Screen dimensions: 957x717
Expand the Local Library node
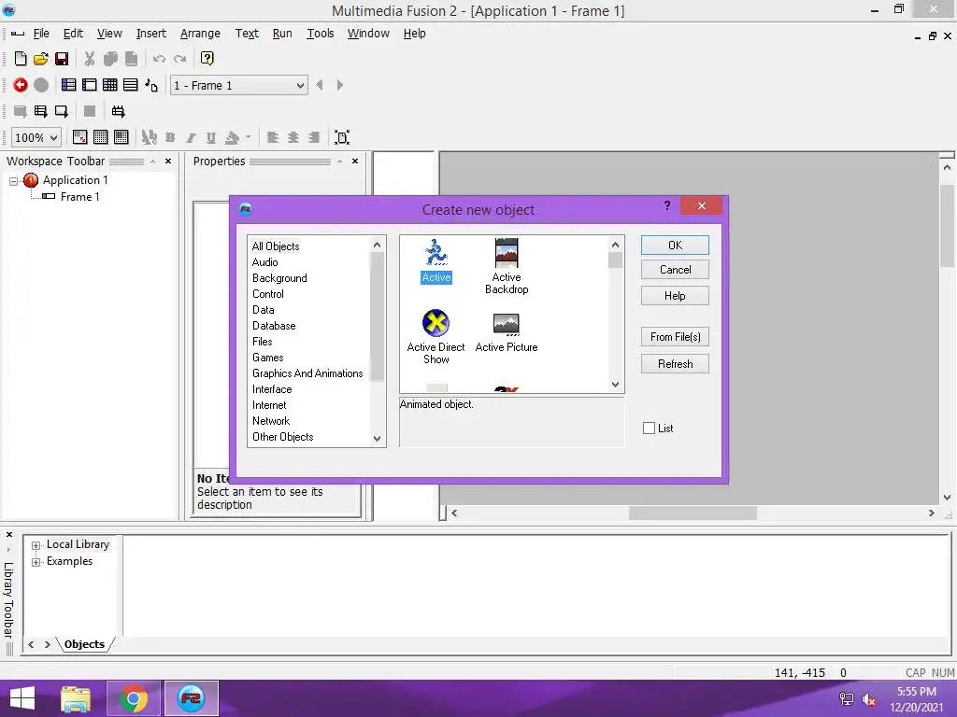tap(36, 545)
